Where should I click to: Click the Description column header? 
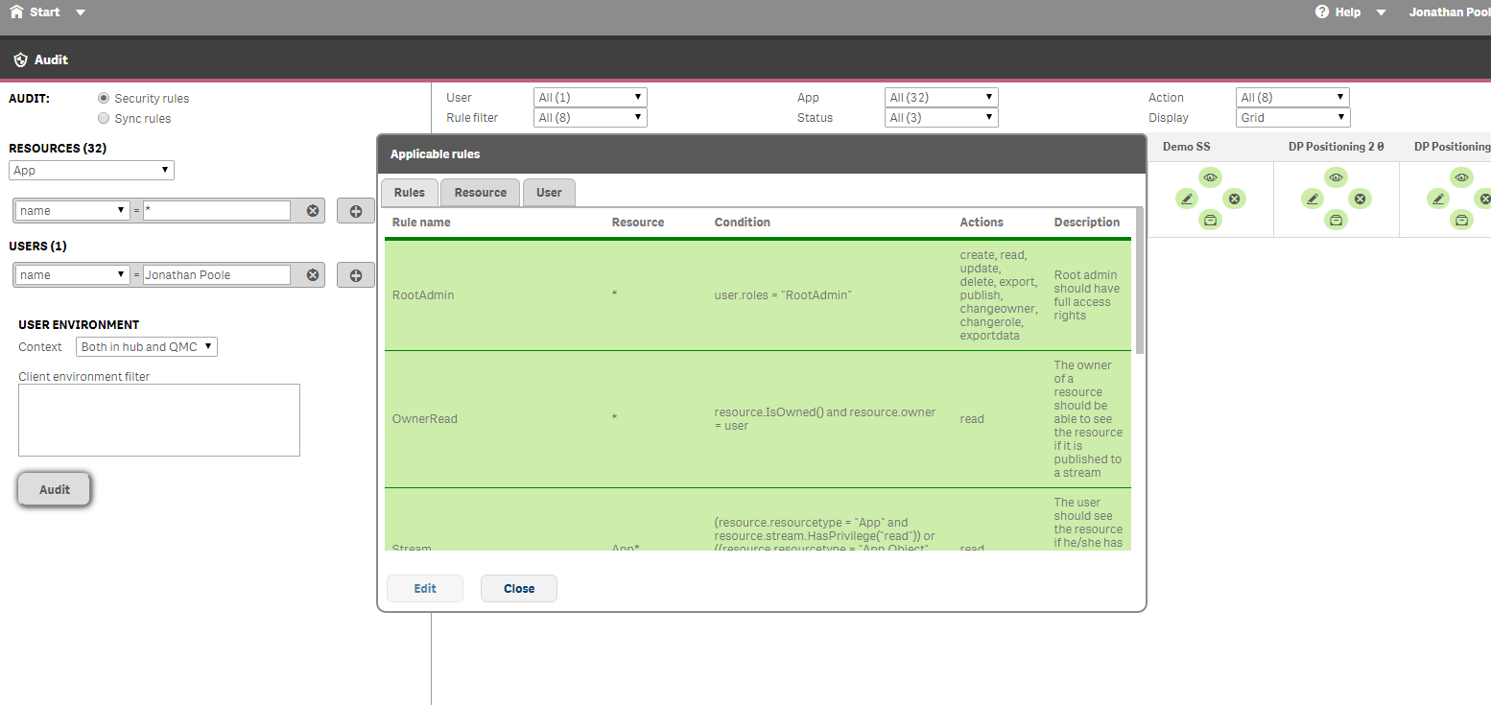pos(1087,223)
